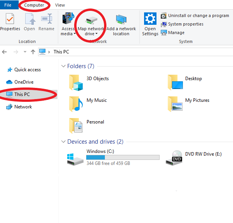Click the Properties ribbon icon
The width and height of the screenshot is (233, 223).
coord(10,19)
